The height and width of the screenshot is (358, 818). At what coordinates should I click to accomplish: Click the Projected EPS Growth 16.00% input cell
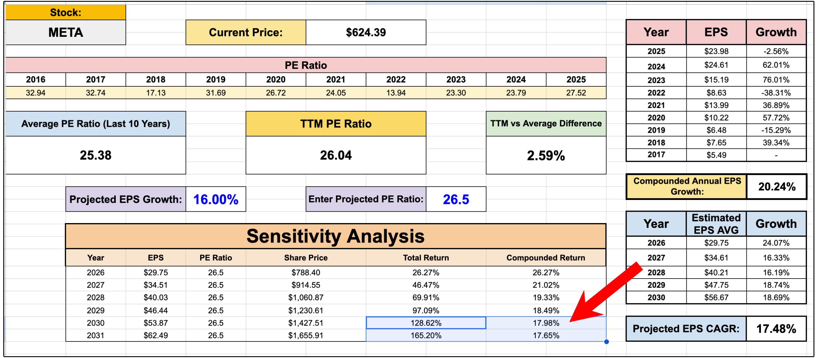tap(215, 199)
